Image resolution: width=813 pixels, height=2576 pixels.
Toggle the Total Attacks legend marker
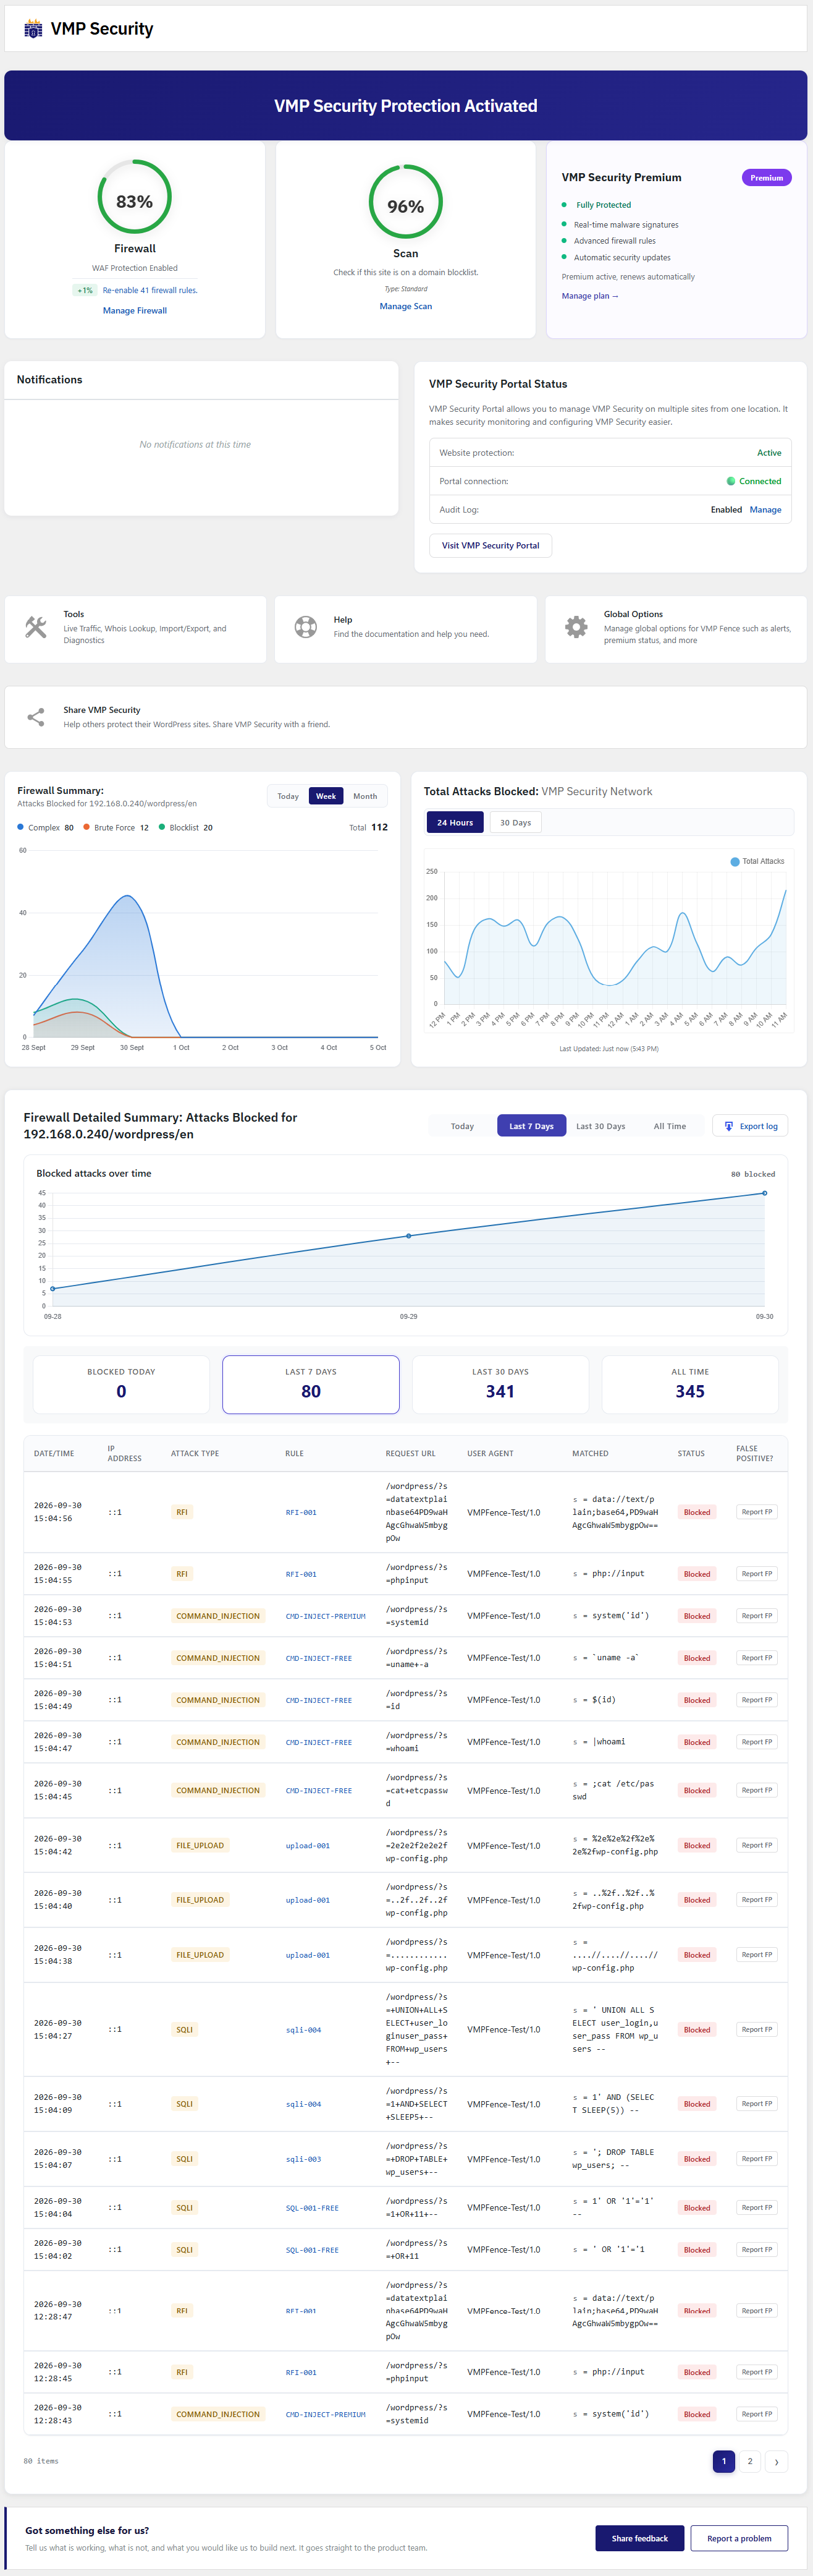click(735, 861)
